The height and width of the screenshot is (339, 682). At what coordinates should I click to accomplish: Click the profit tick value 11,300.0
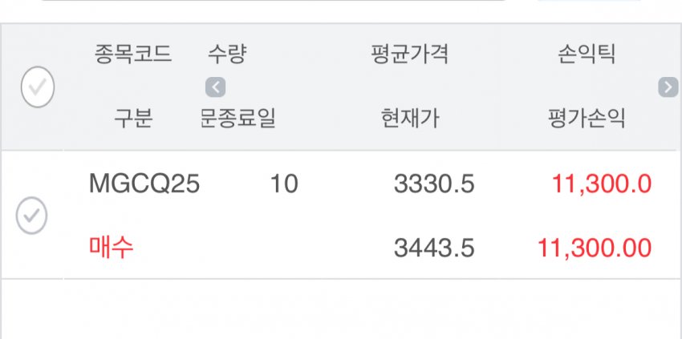click(602, 184)
